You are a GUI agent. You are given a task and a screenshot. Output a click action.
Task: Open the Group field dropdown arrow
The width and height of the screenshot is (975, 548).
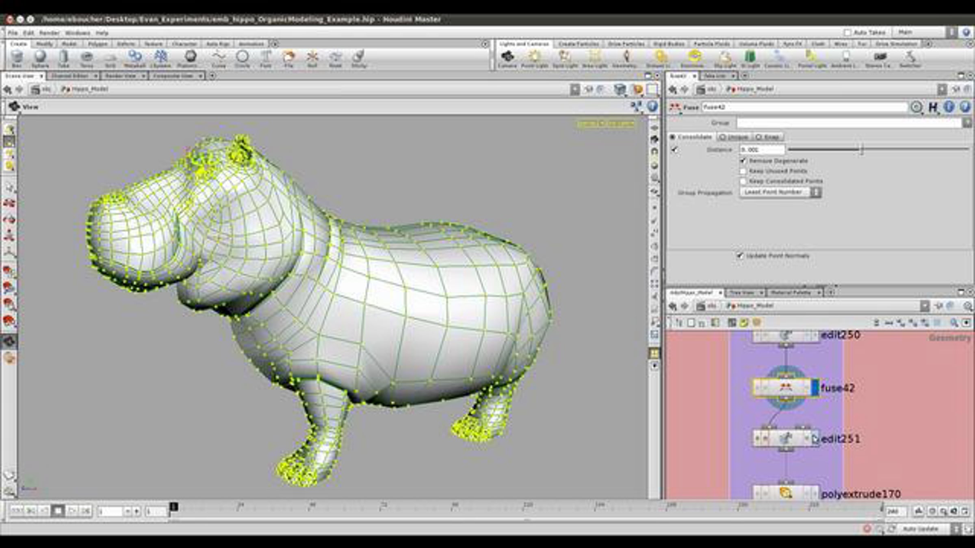[x=967, y=123]
